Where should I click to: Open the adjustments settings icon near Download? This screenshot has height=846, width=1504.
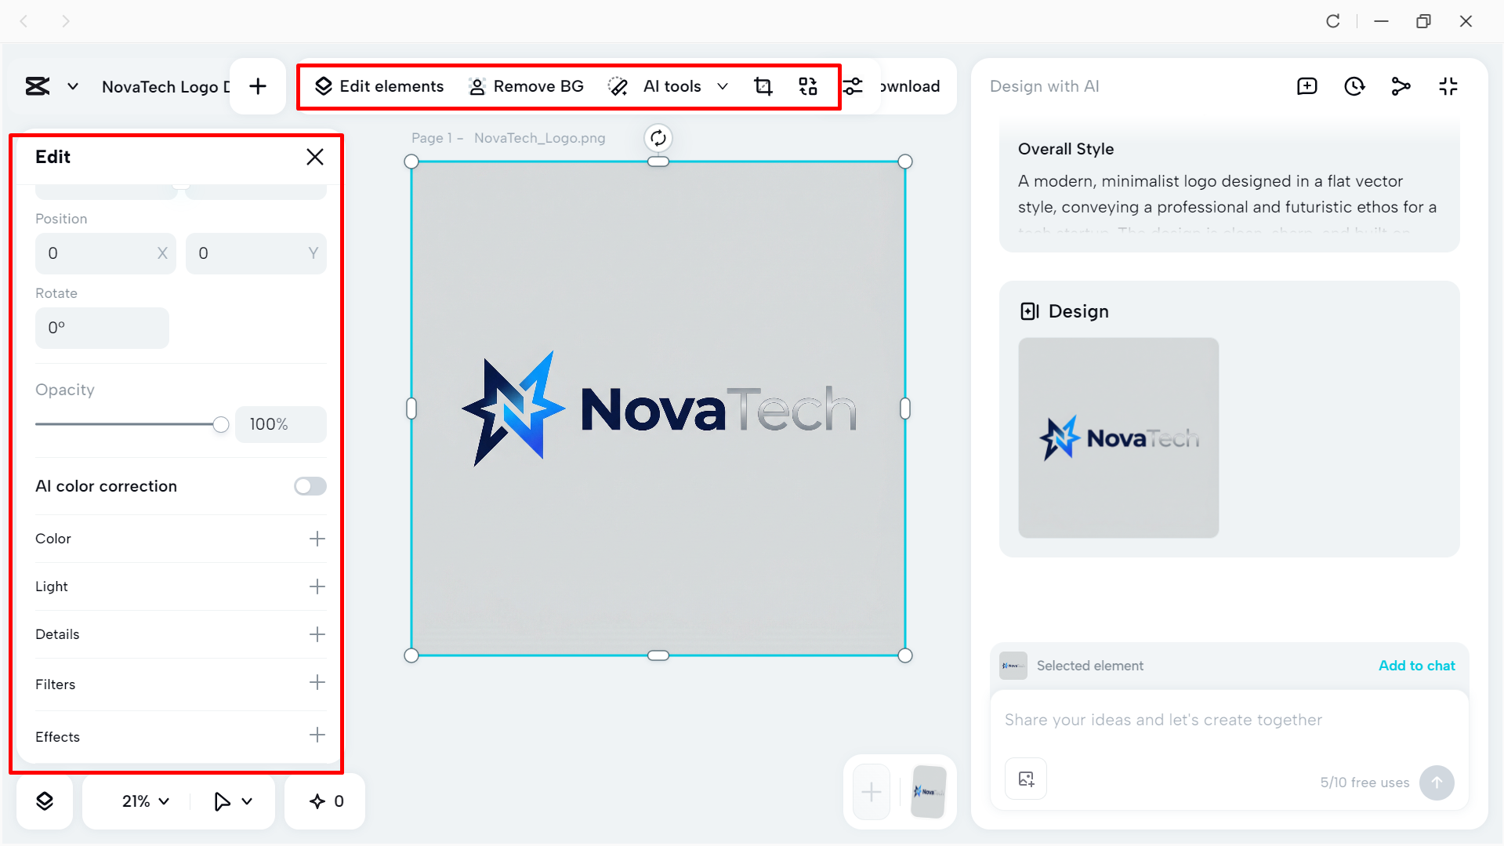[x=853, y=86]
